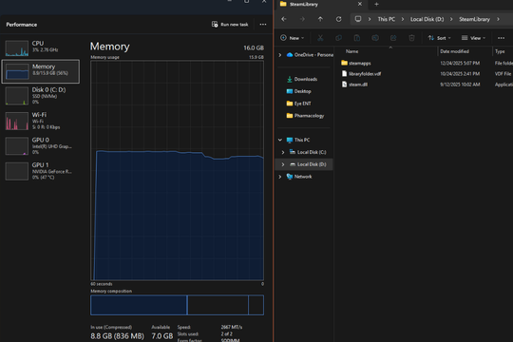Viewport: 513px width, 342px height.
Task: Select the libraryfolder.vdf file
Action: click(x=365, y=74)
